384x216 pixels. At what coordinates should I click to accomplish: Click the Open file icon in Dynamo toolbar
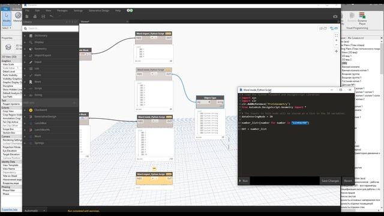pos(35,16)
